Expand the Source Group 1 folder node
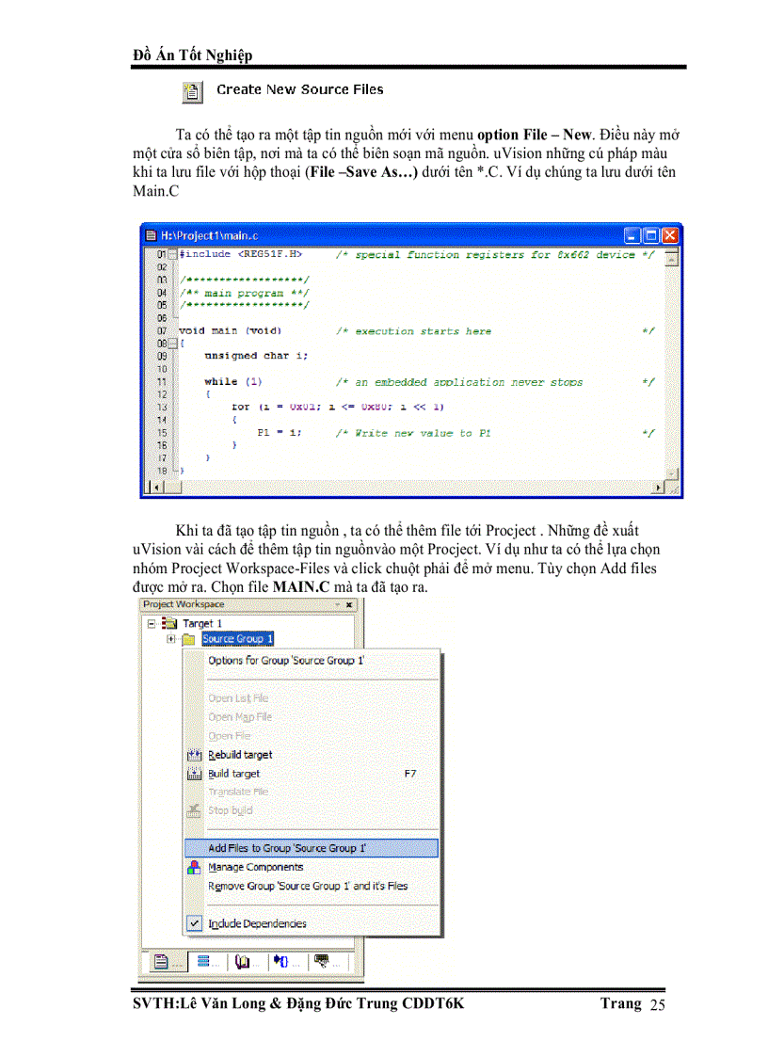Viewport: 768px width, 1057px height. tap(170, 639)
